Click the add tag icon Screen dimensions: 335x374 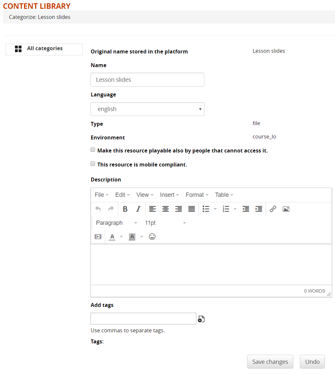point(201,319)
